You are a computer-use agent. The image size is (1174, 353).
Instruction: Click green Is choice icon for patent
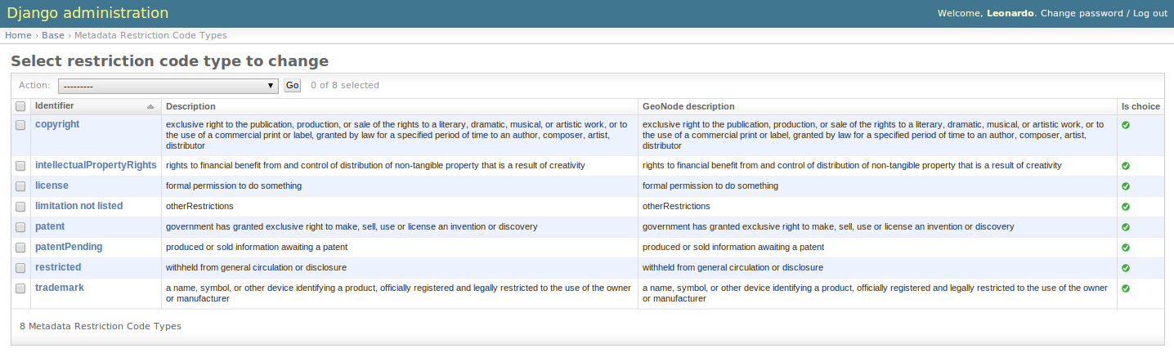pyautogui.click(x=1126, y=227)
